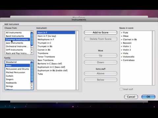
Task: Click the Choose from list scrollbar thumb
Action: [32, 39]
